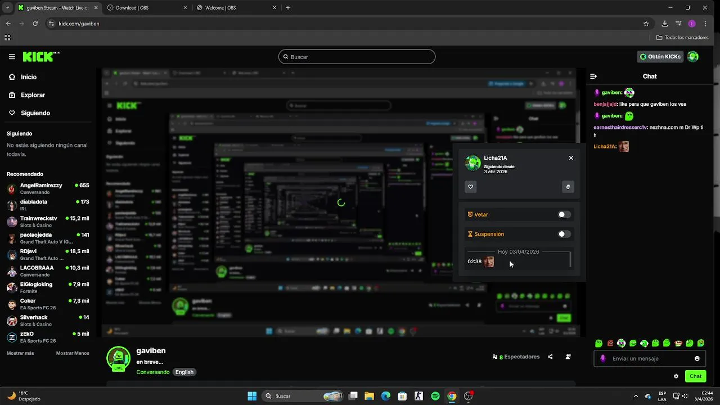Open Explorar in the sidebar

tap(27, 95)
